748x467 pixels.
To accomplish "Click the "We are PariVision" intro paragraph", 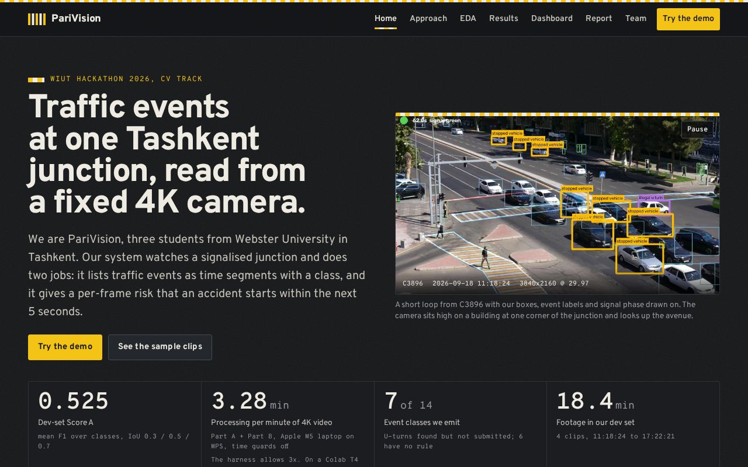I will [197, 276].
